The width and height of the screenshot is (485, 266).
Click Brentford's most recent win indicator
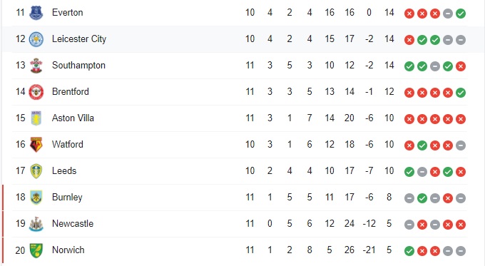point(461,93)
